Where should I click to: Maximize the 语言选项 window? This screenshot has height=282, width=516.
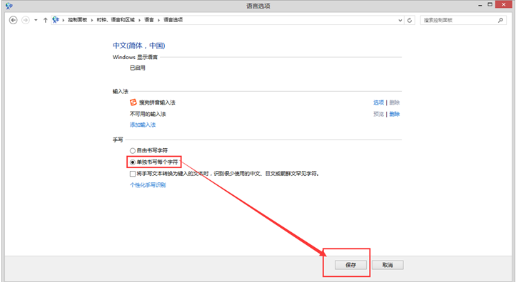pos(490,4)
